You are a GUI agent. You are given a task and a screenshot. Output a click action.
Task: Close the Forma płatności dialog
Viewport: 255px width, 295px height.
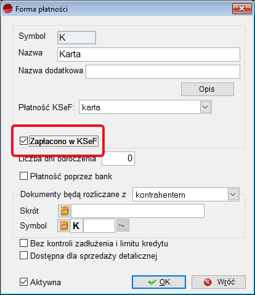click(242, 9)
